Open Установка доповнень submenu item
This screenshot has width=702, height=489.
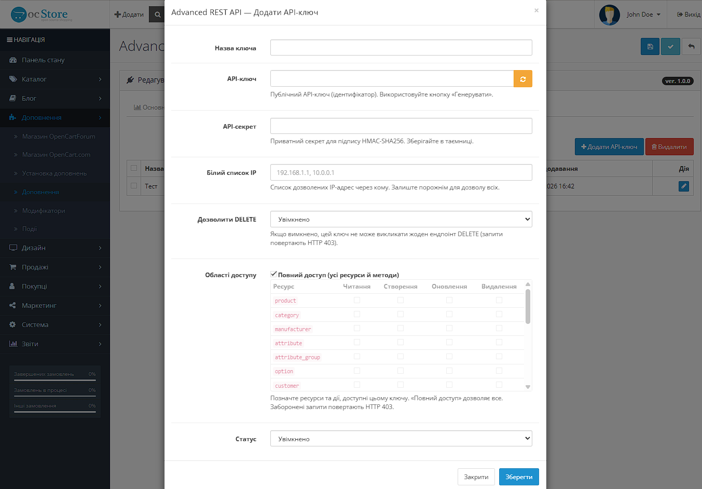click(x=54, y=173)
